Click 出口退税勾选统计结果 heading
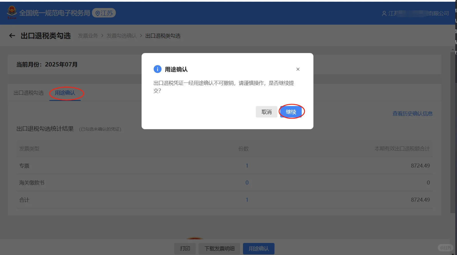The height and width of the screenshot is (255, 457). coord(45,129)
